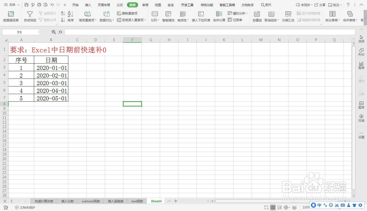Expand Ungroup (取消组合) dropdown
Viewport: 367px width, 211px height.
pos(278,20)
